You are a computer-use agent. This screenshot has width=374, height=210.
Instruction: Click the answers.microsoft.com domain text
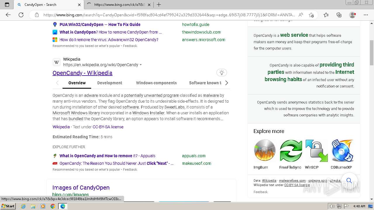(x=204, y=40)
